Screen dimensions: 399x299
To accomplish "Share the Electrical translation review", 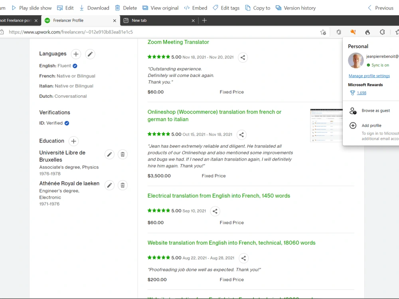I will click(215, 211).
